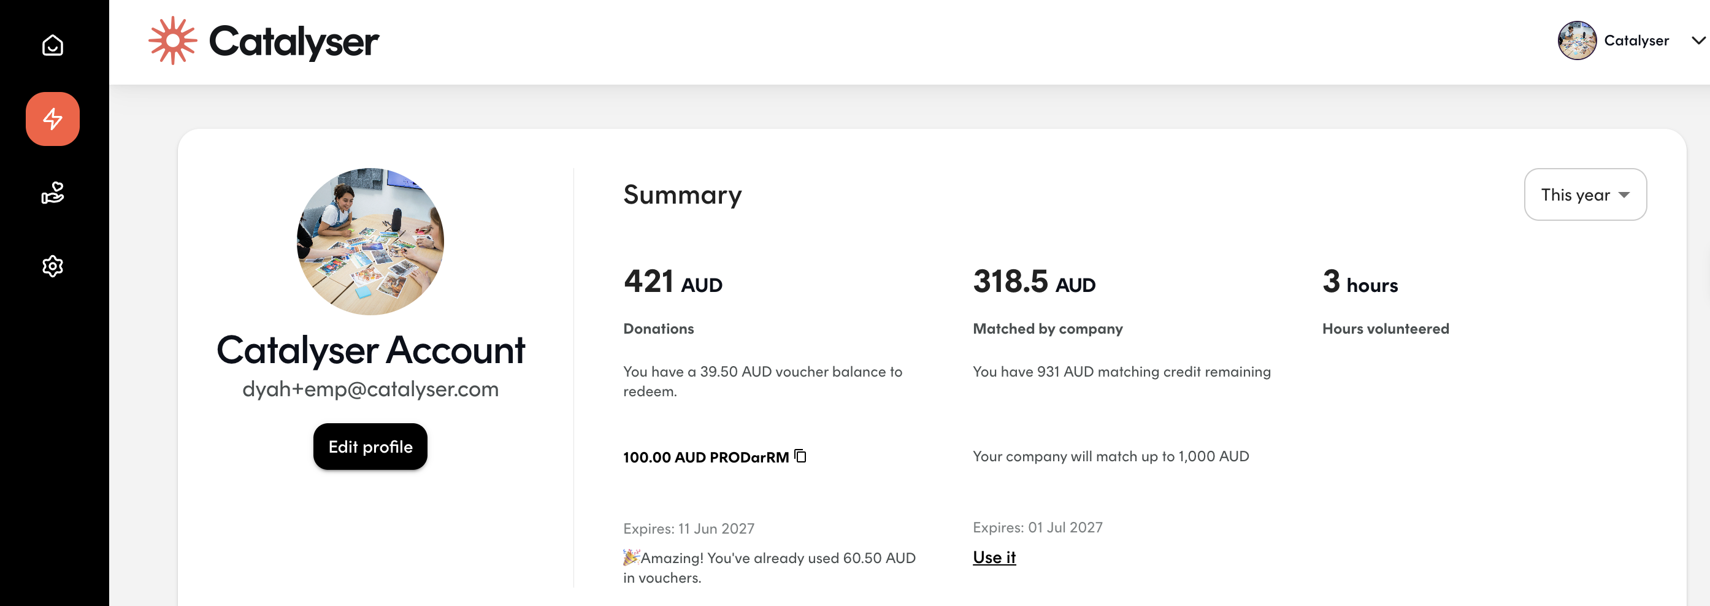Click the Donations label
Image resolution: width=1710 pixels, height=606 pixels.
point(659,329)
